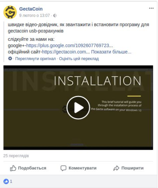Click the share arrow icon
158x188 pixels.
116,168
